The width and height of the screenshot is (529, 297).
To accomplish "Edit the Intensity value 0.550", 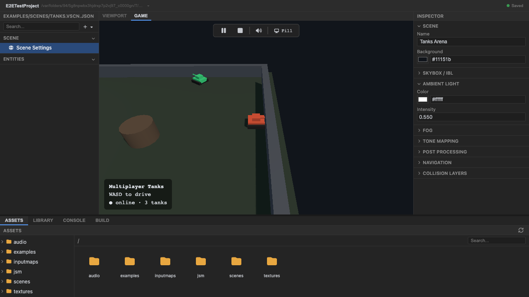I will 471,117.
